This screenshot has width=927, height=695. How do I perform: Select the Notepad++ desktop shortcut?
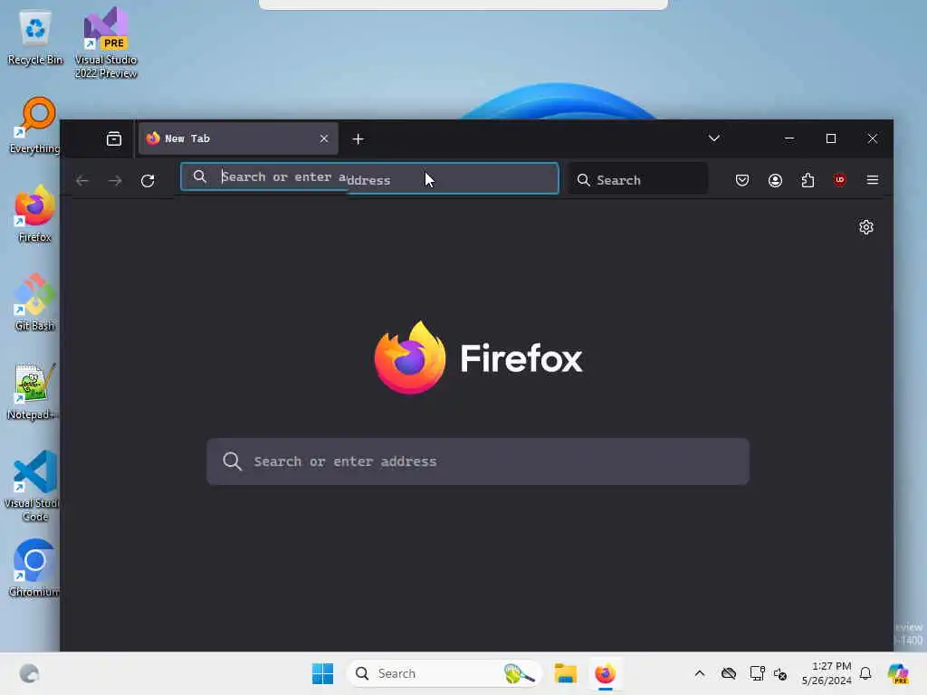pyautogui.click(x=33, y=391)
